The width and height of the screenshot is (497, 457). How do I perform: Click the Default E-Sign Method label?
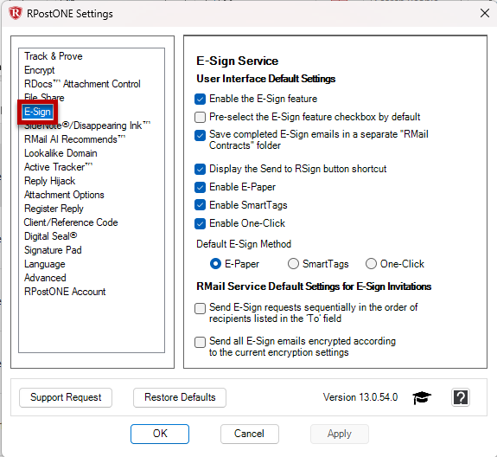click(x=244, y=244)
